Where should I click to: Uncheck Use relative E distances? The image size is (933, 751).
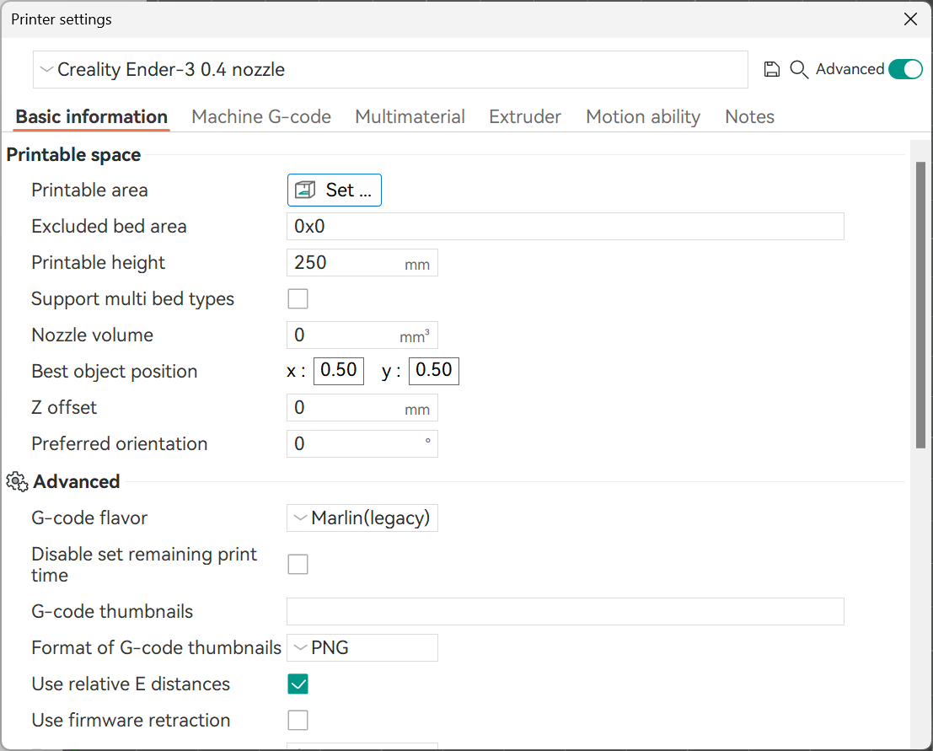pos(298,684)
